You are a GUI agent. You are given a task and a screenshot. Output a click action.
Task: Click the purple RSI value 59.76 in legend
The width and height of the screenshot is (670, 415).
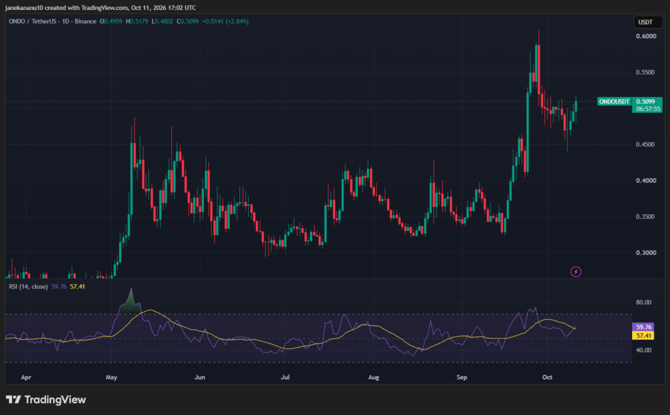point(59,286)
